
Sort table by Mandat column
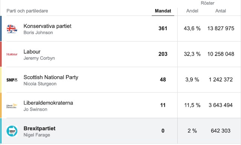pyautogui.click(x=163, y=11)
